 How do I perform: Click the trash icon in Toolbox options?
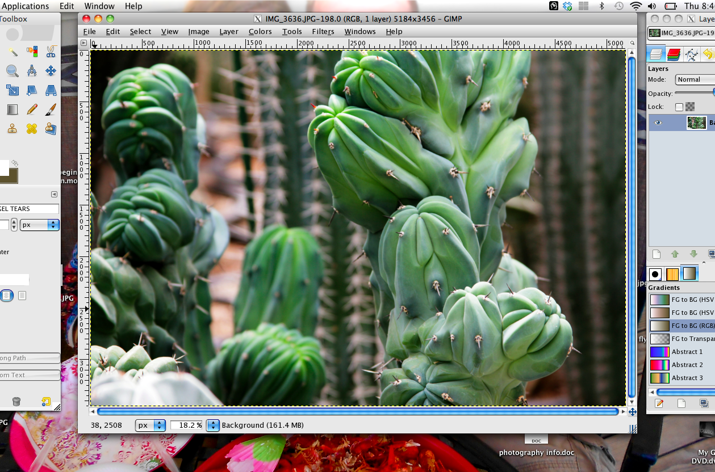tap(16, 402)
